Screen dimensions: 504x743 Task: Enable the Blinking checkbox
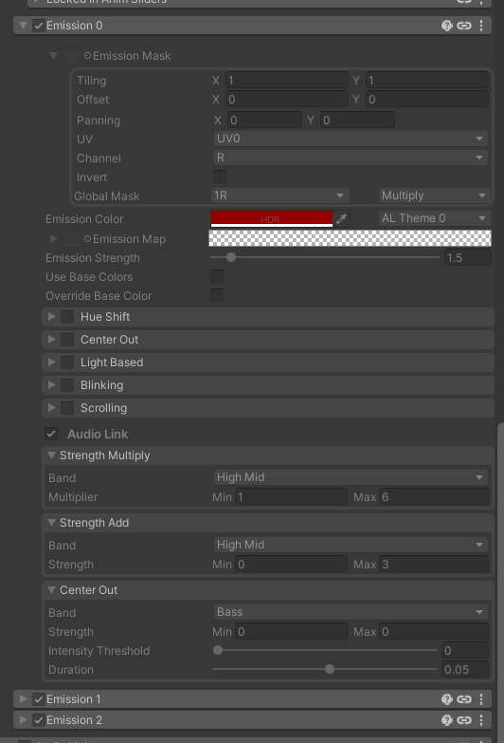[67, 384]
